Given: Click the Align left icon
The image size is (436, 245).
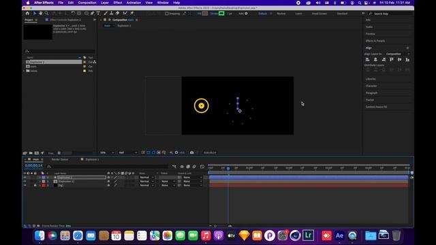Looking at the screenshot, I should pyautogui.click(x=368, y=59).
